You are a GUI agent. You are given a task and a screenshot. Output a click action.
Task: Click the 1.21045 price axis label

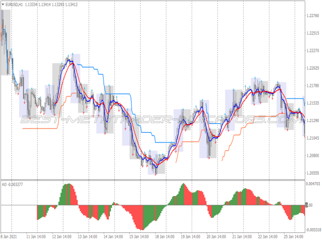313,138
